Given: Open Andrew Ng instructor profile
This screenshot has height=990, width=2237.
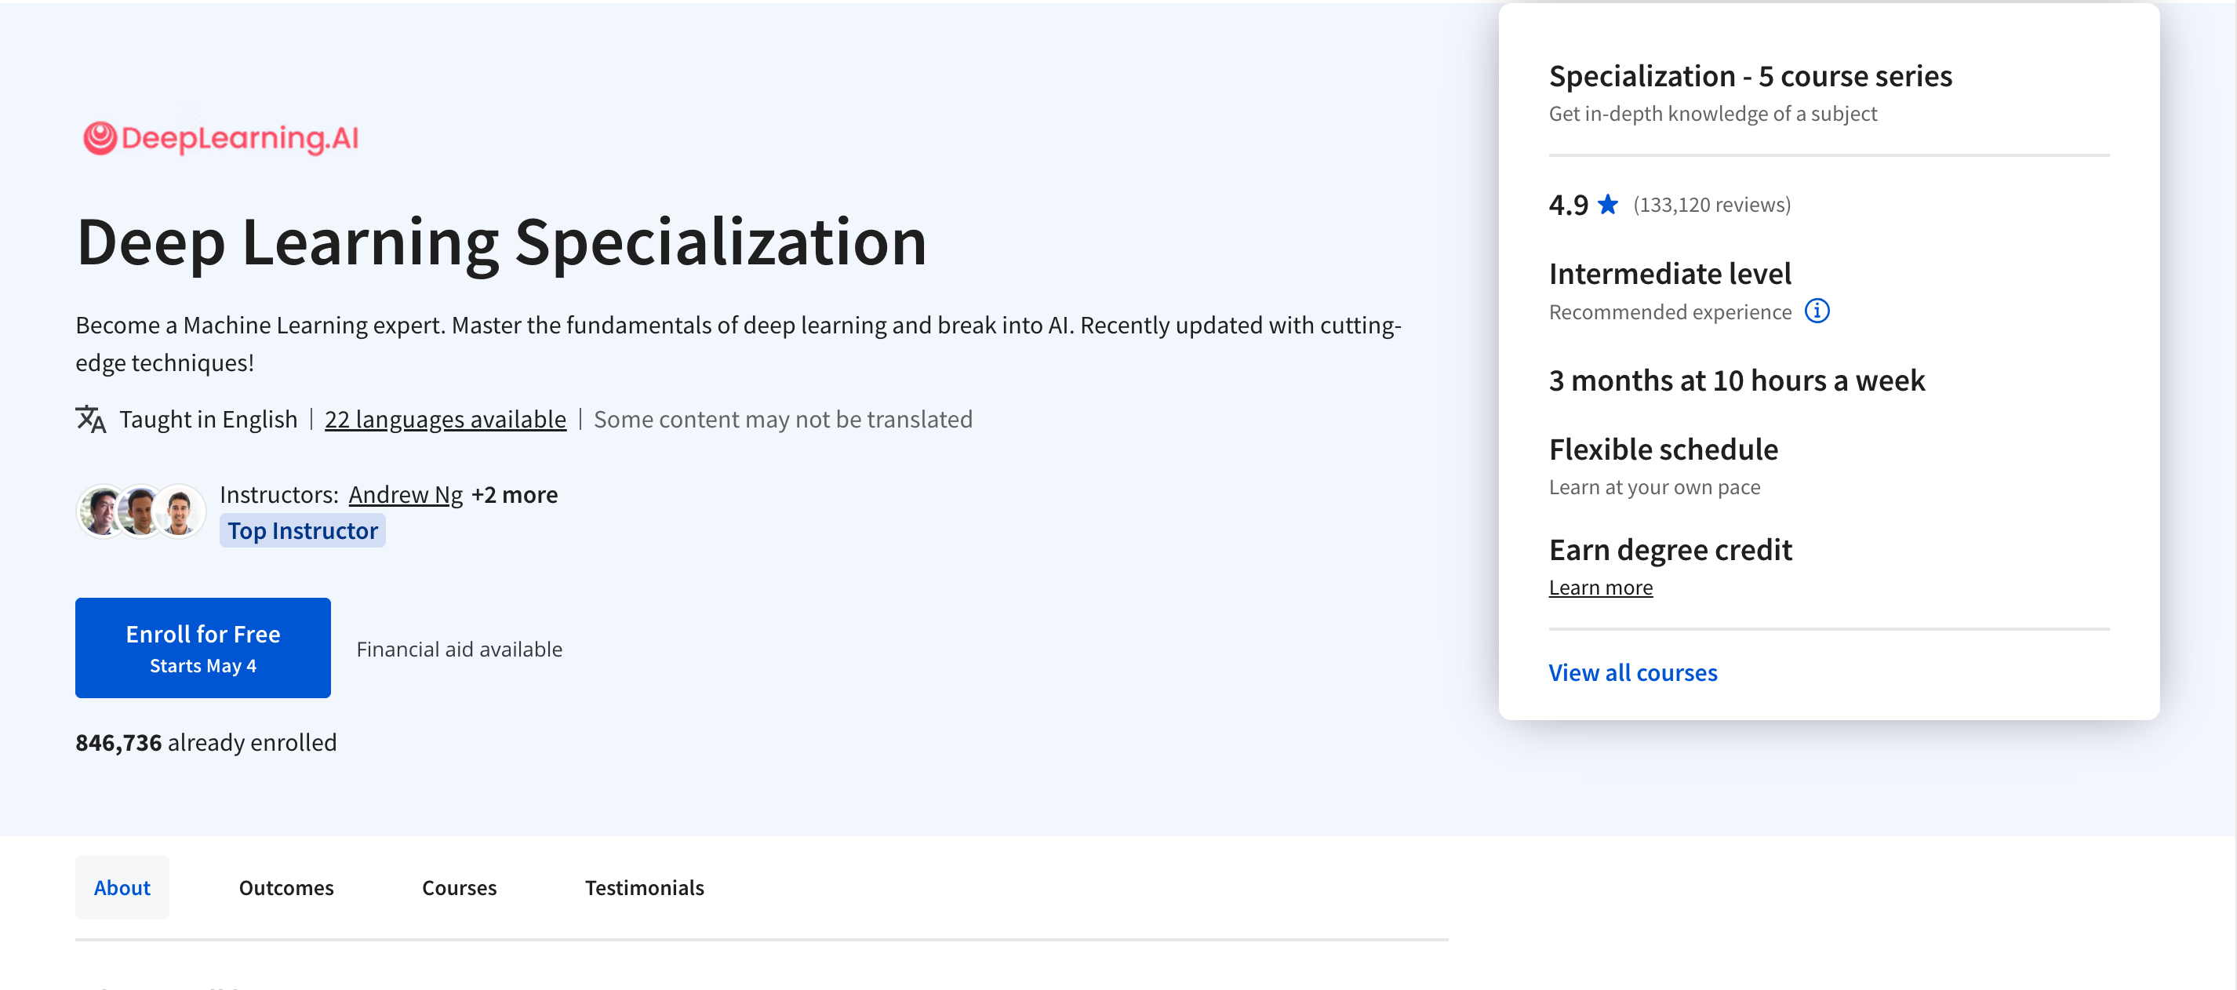Looking at the screenshot, I should pos(406,494).
